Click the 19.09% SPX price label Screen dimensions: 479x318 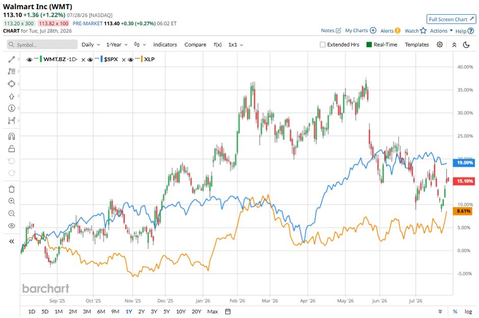point(465,162)
